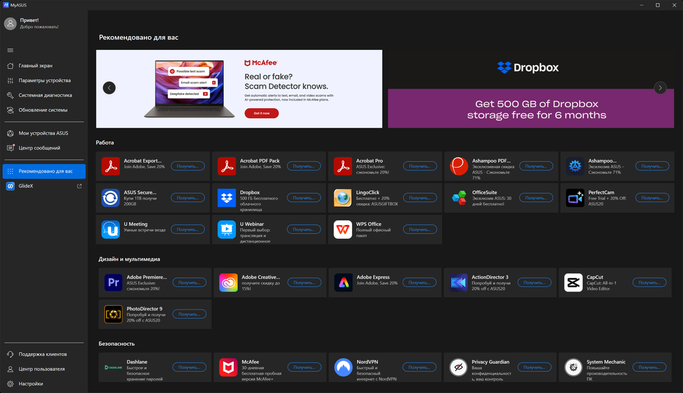Screen dimensions: 683x393
Task: Get CapCut via Получить button
Action: click(x=650, y=283)
